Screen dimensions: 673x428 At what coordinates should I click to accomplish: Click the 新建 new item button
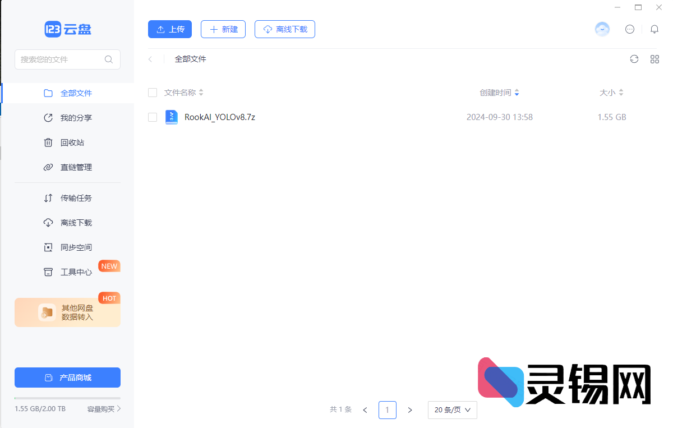click(223, 29)
